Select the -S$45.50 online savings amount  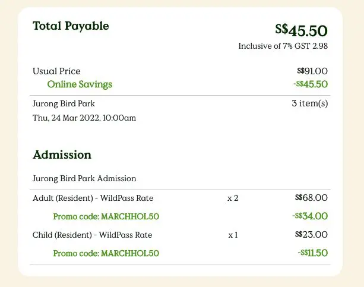(x=310, y=84)
